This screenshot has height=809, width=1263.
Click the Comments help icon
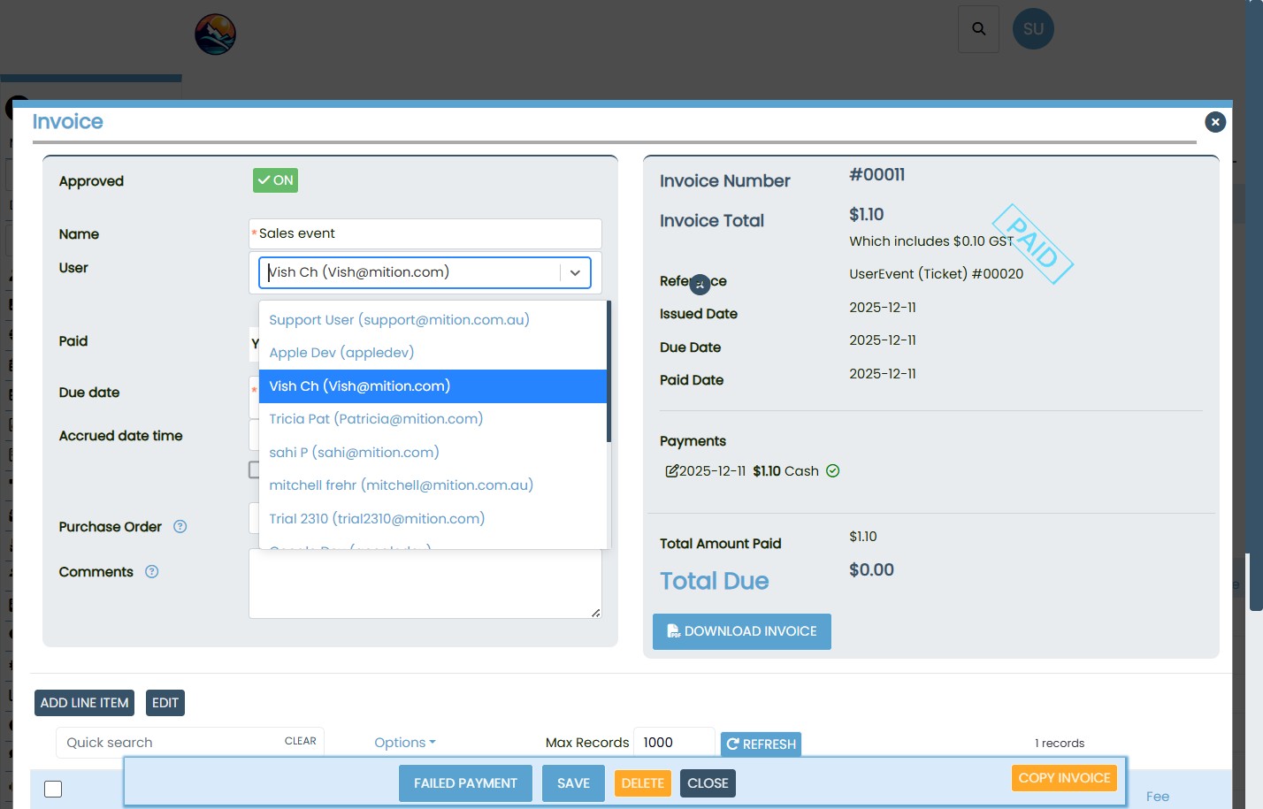(x=152, y=572)
